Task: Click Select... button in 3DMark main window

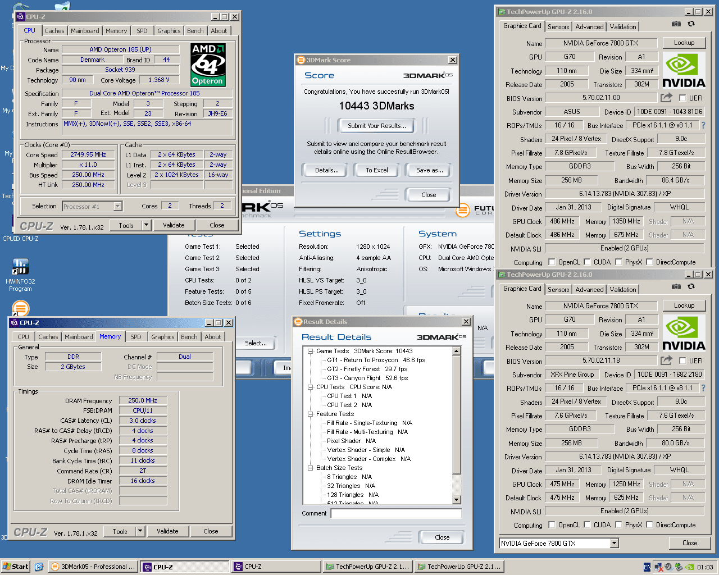Action: (x=256, y=343)
